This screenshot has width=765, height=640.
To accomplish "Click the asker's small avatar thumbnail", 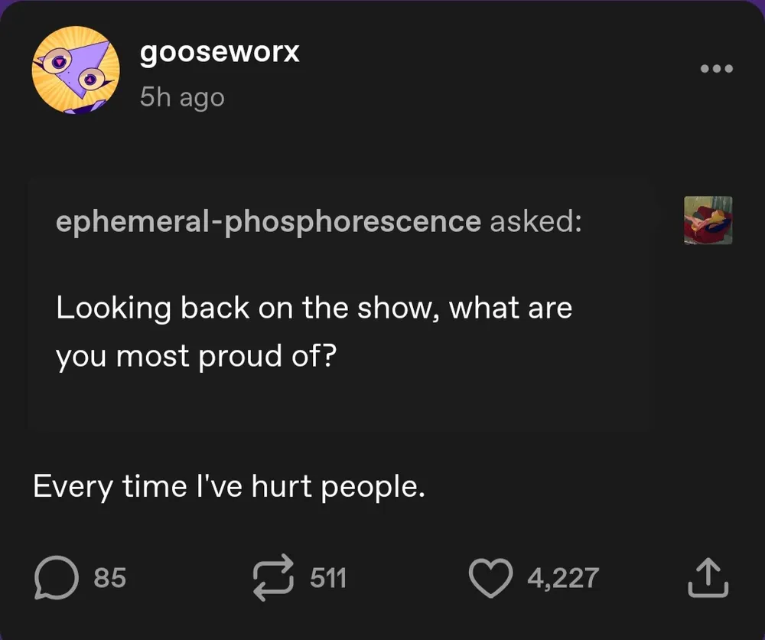I will 708,220.
